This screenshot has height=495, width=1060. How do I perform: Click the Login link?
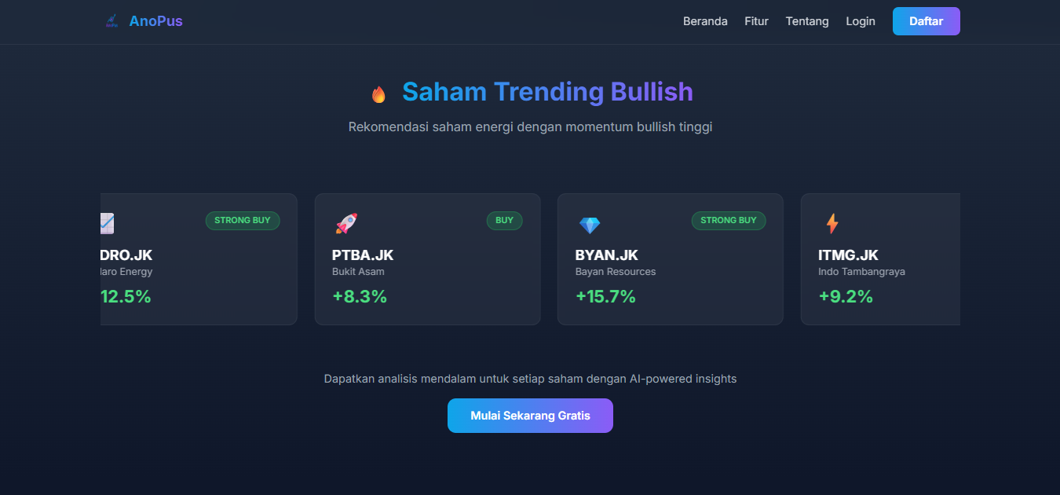860,21
